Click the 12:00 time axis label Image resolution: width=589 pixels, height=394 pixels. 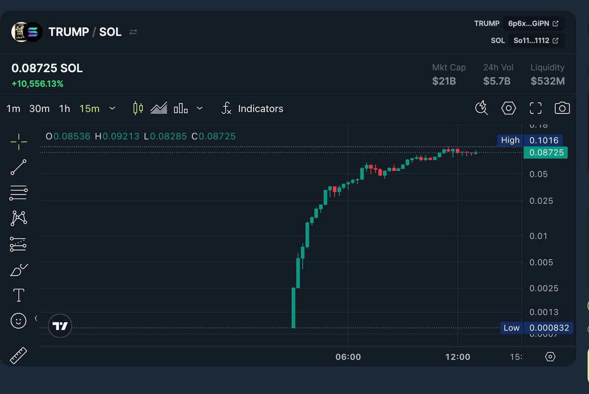tap(457, 357)
